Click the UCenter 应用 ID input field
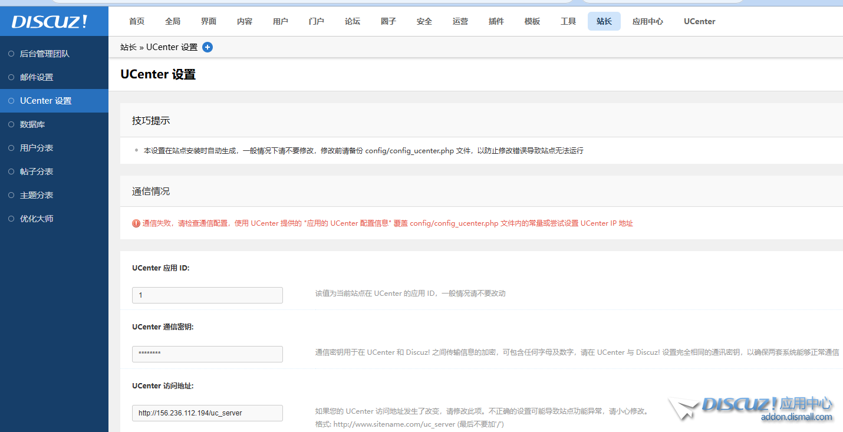 208,295
